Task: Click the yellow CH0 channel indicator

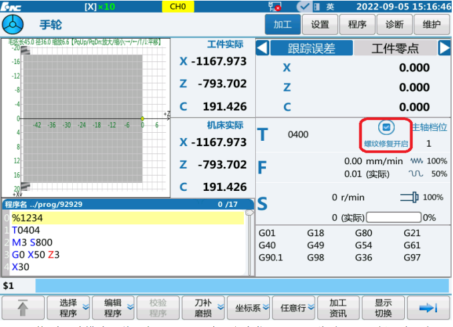Action: point(178,7)
